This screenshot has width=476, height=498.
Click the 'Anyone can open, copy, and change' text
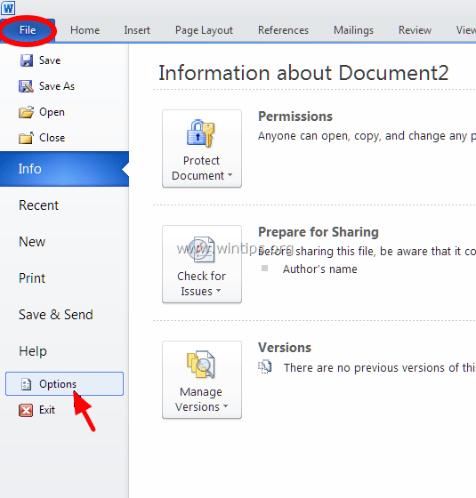(367, 136)
